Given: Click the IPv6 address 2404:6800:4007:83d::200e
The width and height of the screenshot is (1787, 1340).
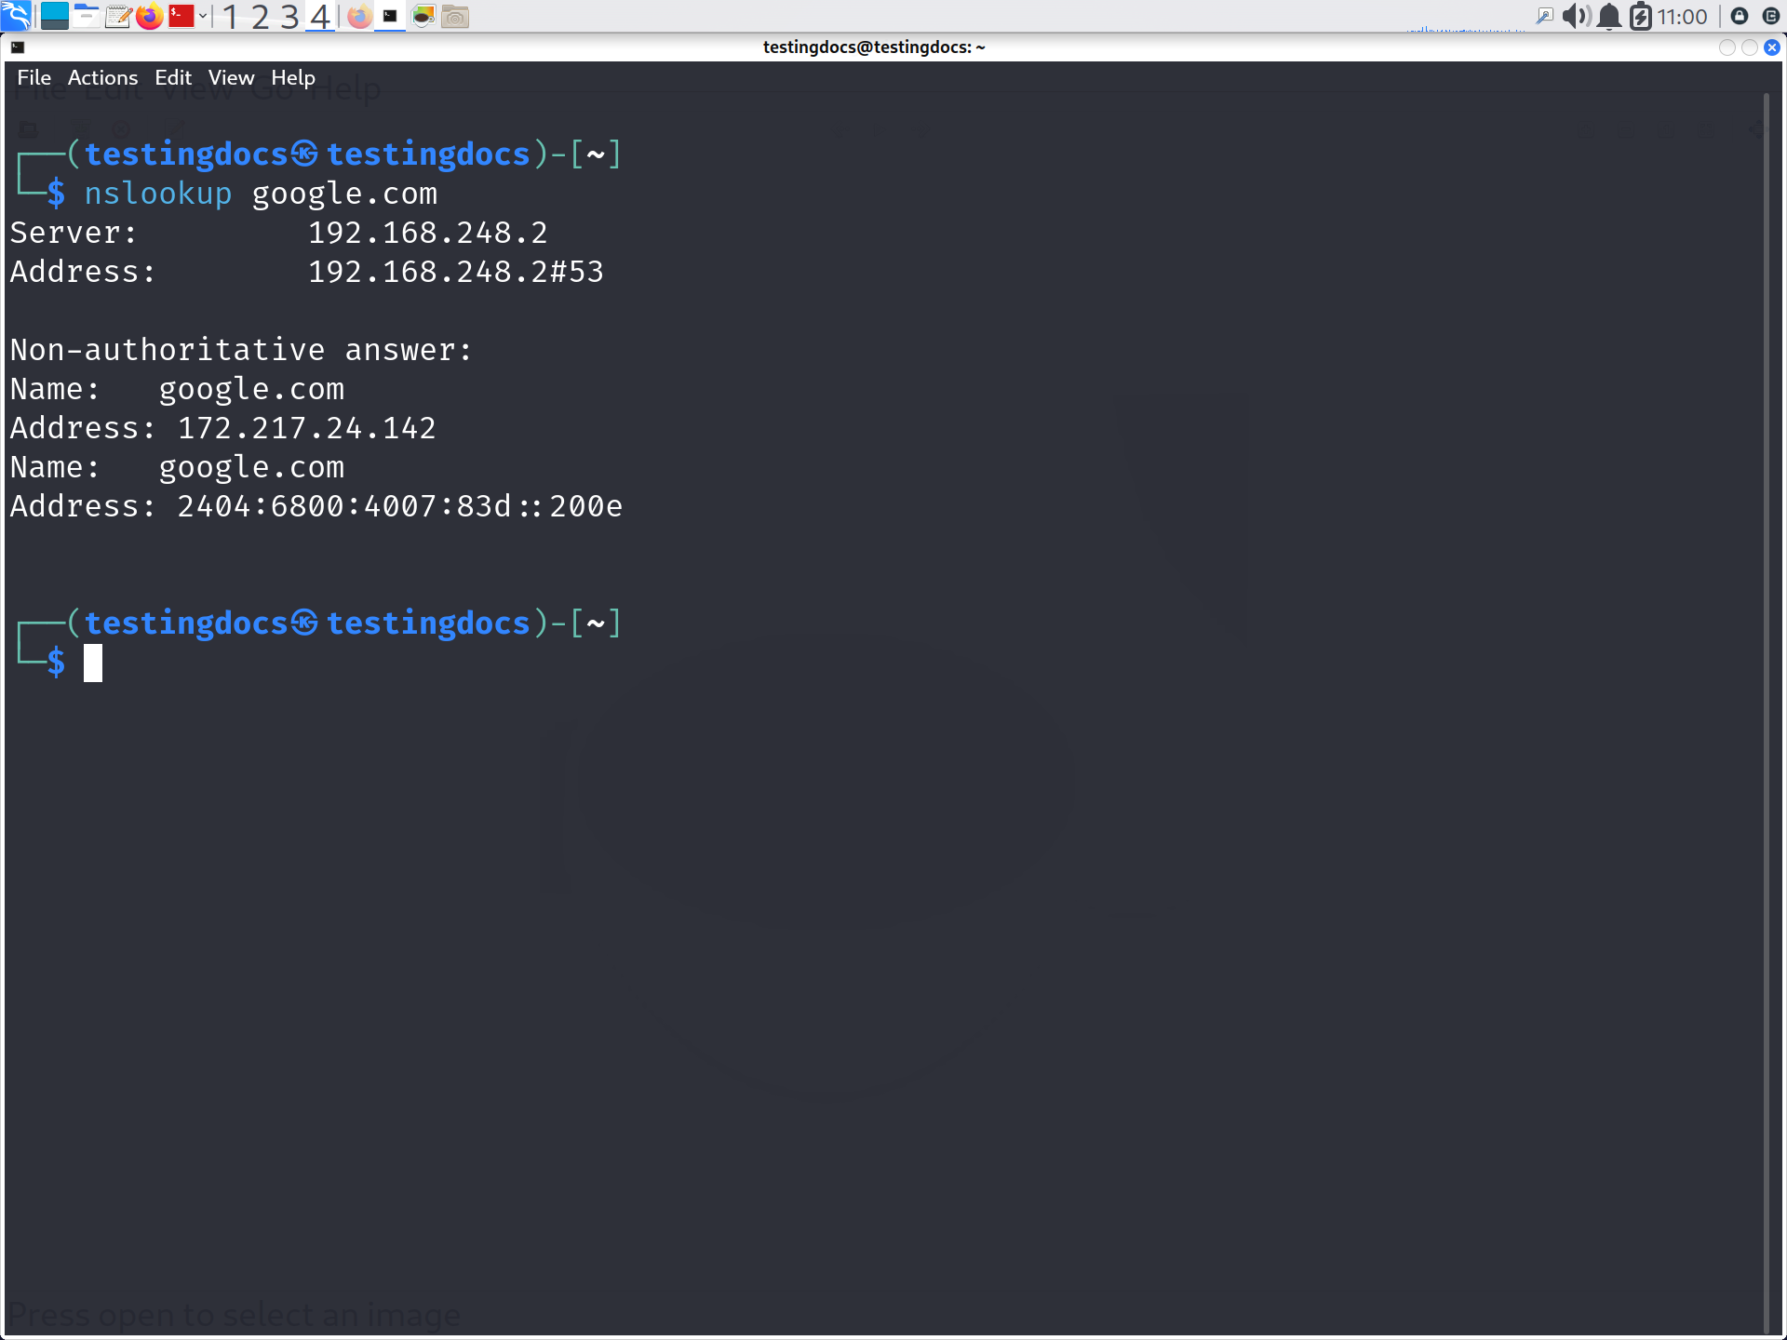Looking at the screenshot, I should pos(400,506).
